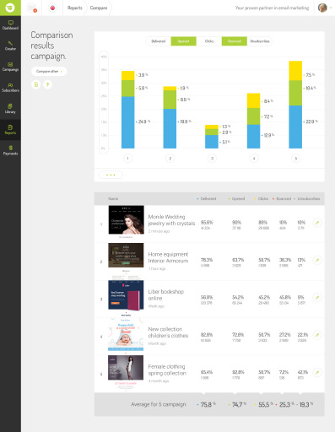Click the help question mark icon
The height and width of the screenshot is (432, 335).
tap(47, 84)
